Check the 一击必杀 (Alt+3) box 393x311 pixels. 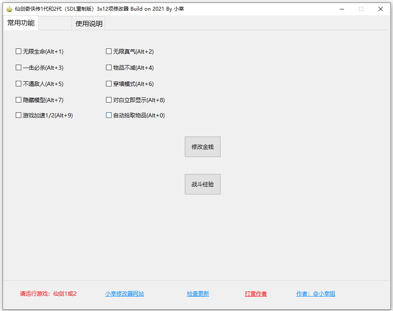pyautogui.click(x=19, y=68)
